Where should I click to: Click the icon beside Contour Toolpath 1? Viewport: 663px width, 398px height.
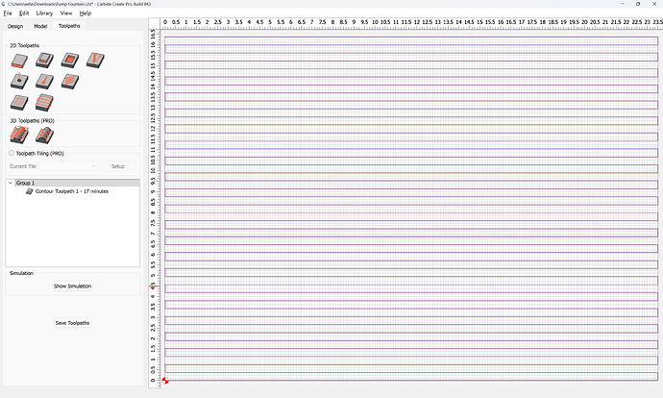[x=29, y=191]
